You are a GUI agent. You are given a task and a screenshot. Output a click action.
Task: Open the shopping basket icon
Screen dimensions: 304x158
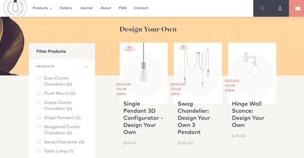298,8
